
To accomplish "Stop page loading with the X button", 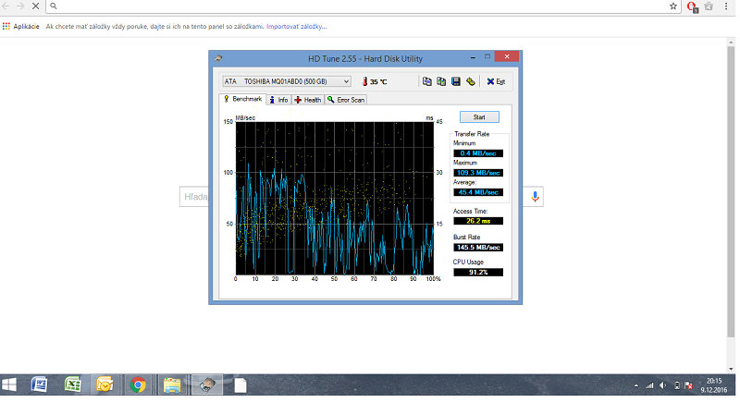I will point(35,6).
